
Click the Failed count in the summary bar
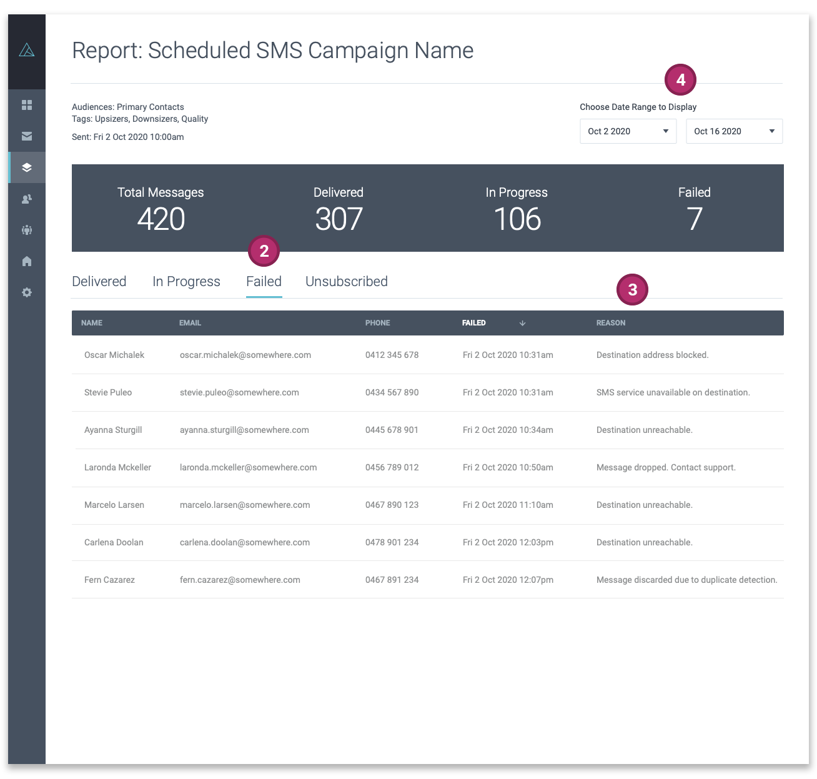point(695,219)
